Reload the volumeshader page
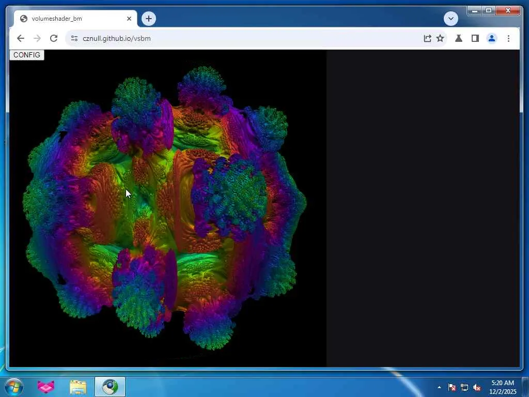The image size is (529, 397). (x=54, y=38)
